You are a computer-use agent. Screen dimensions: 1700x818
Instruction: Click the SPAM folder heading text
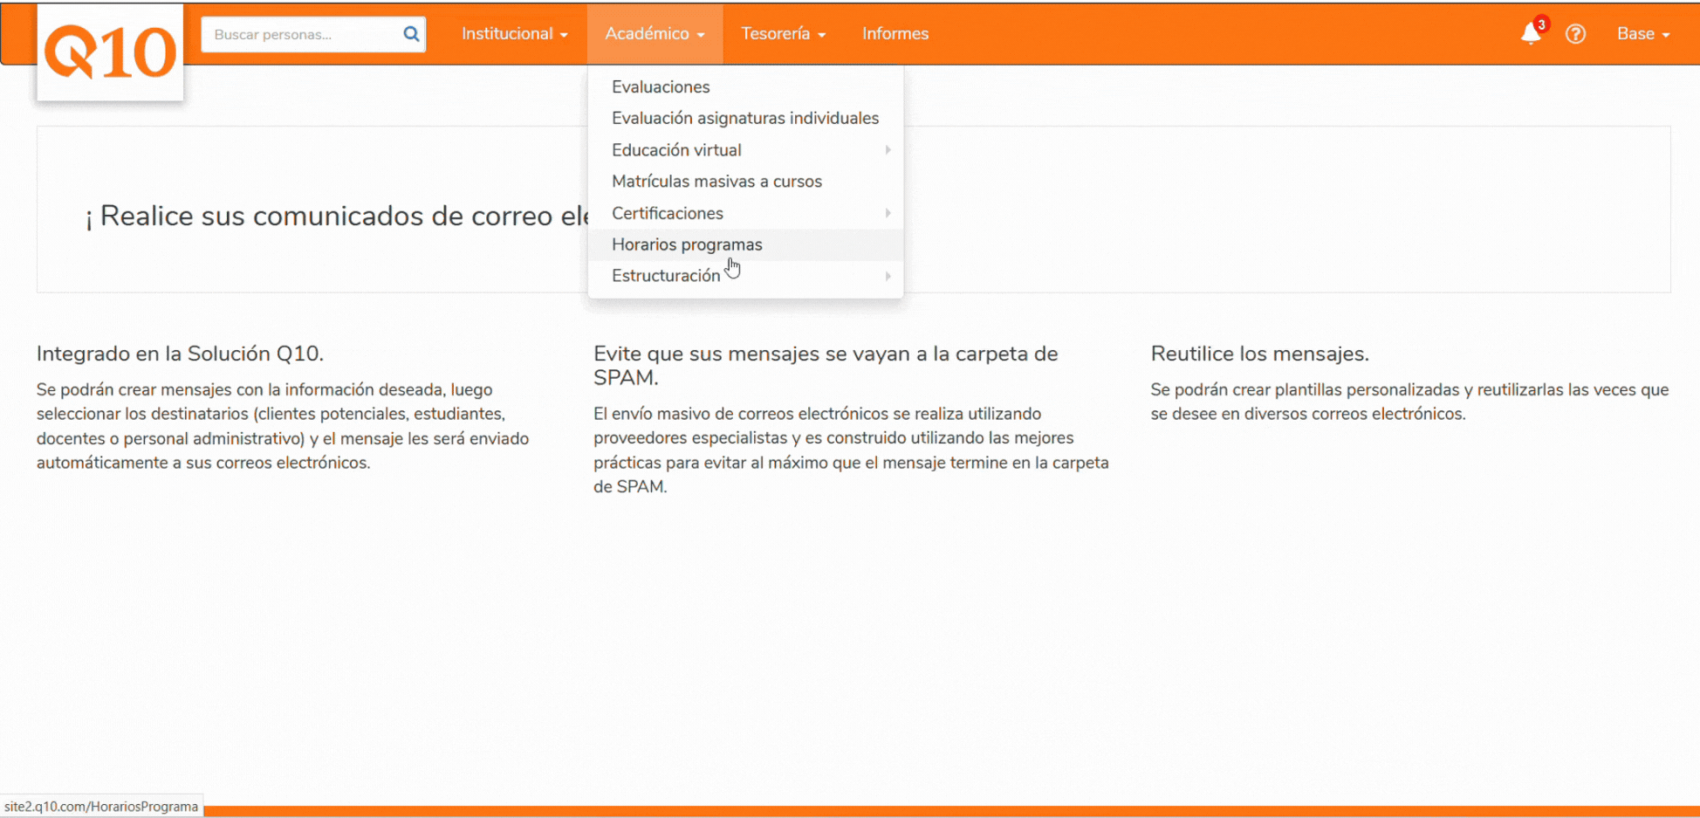coord(826,365)
